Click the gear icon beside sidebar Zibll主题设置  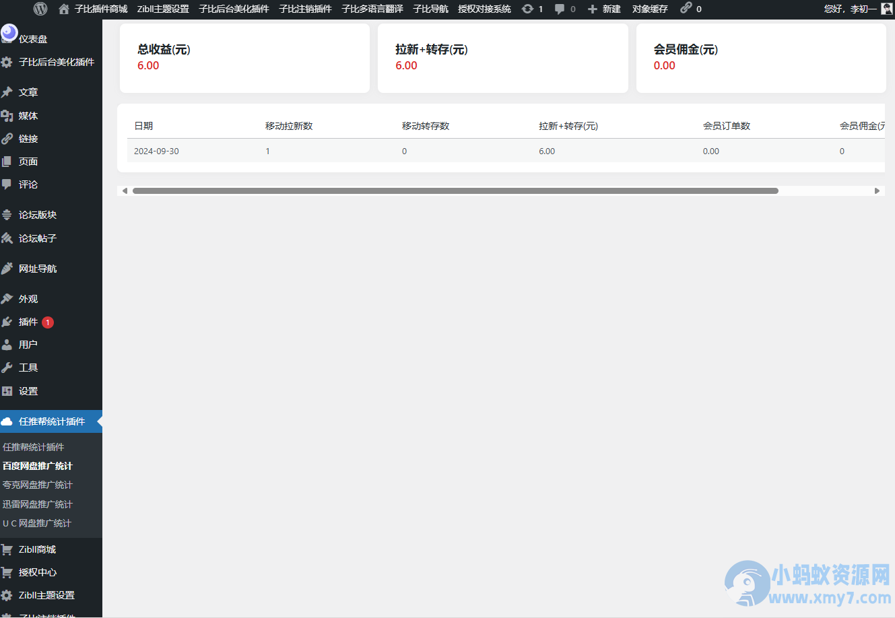tap(7, 595)
